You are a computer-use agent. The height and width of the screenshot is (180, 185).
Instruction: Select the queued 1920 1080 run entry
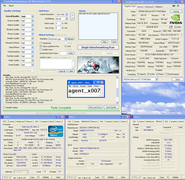point(94,14)
